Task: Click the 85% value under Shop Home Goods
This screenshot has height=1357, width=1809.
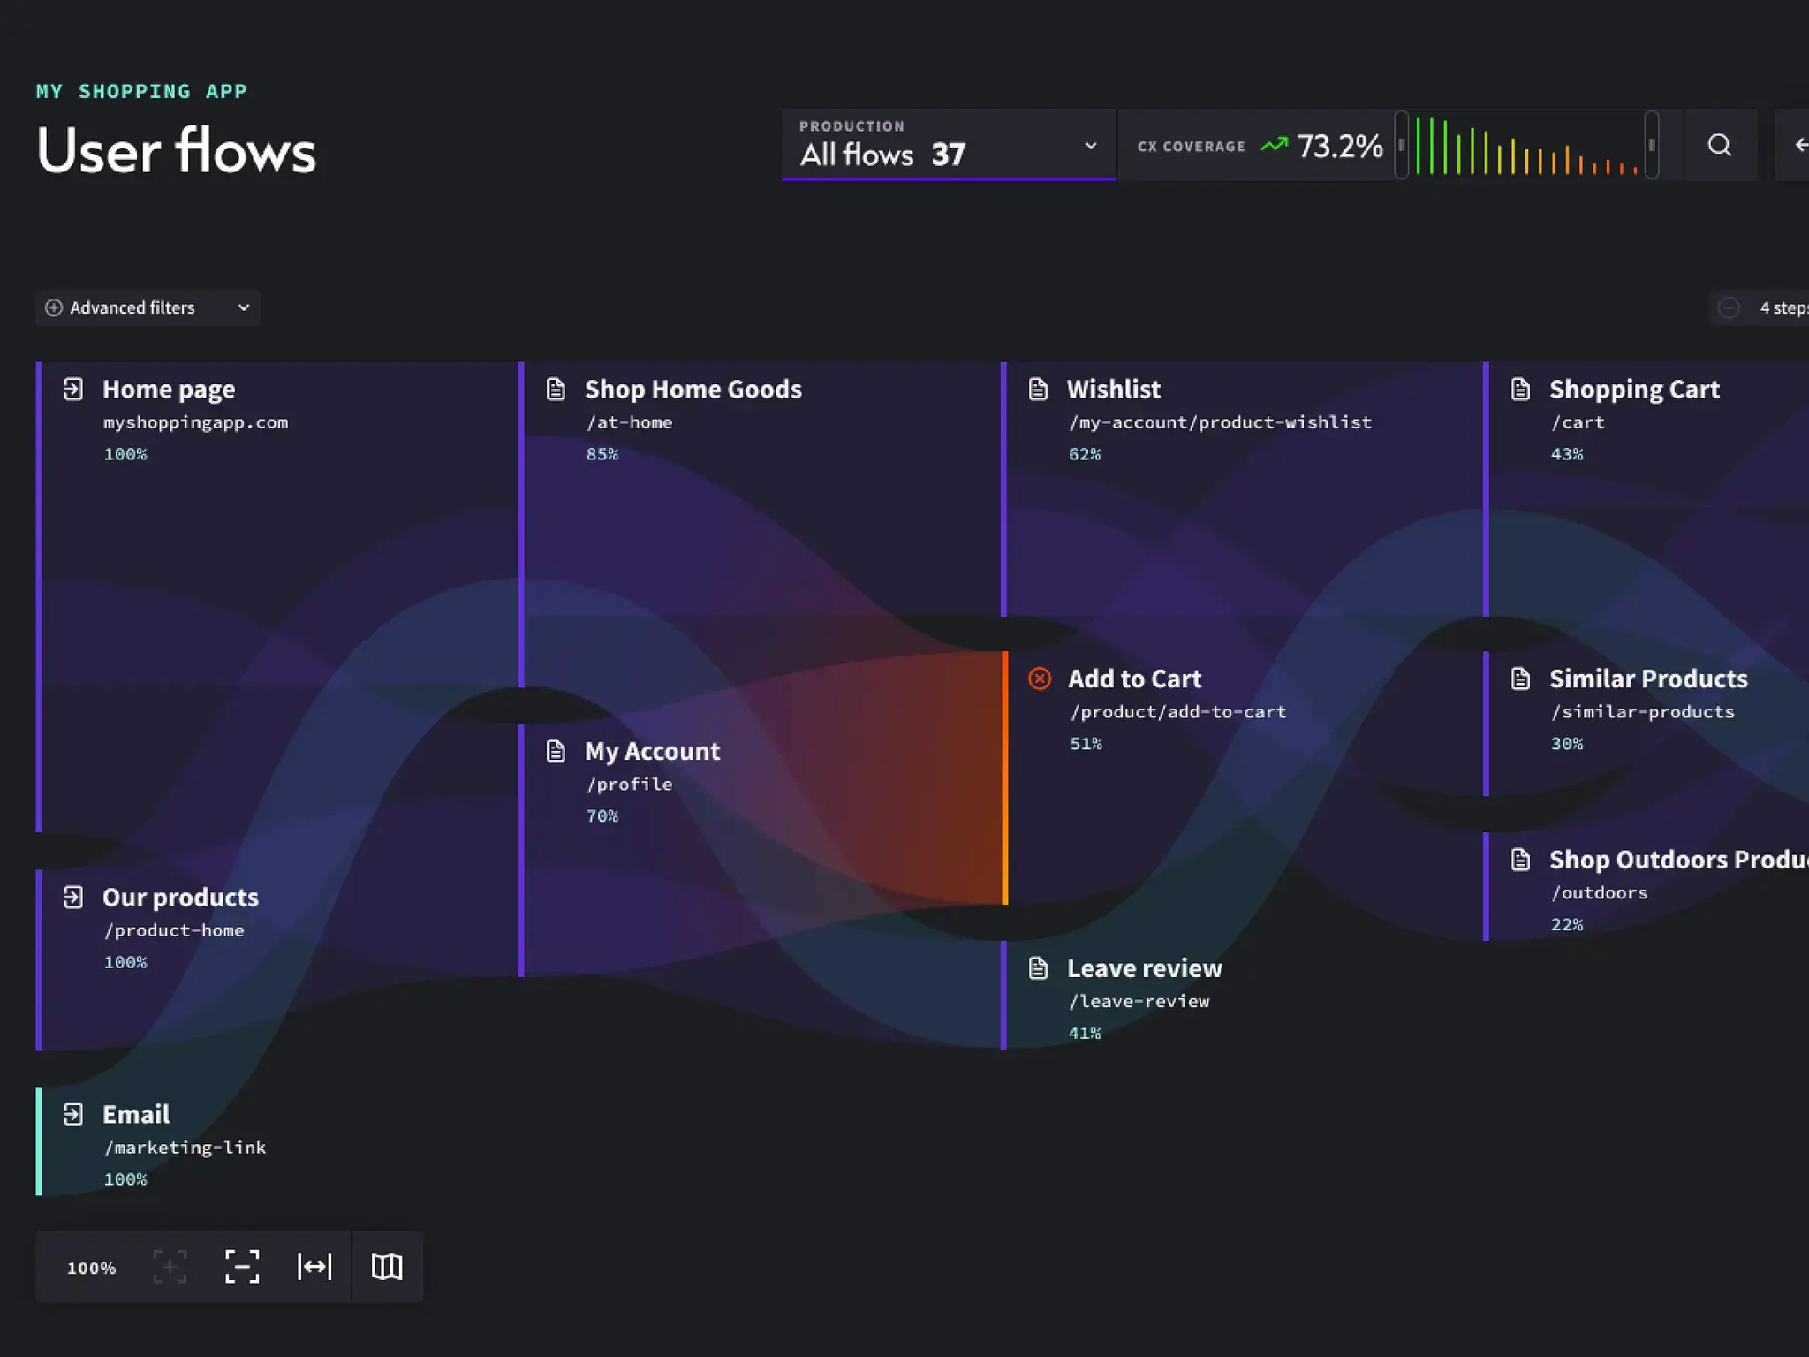Action: point(602,454)
